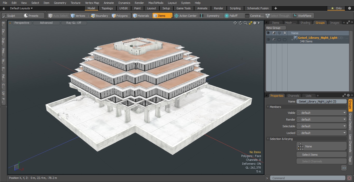Click the double-arrow expand button

click(344, 168)
